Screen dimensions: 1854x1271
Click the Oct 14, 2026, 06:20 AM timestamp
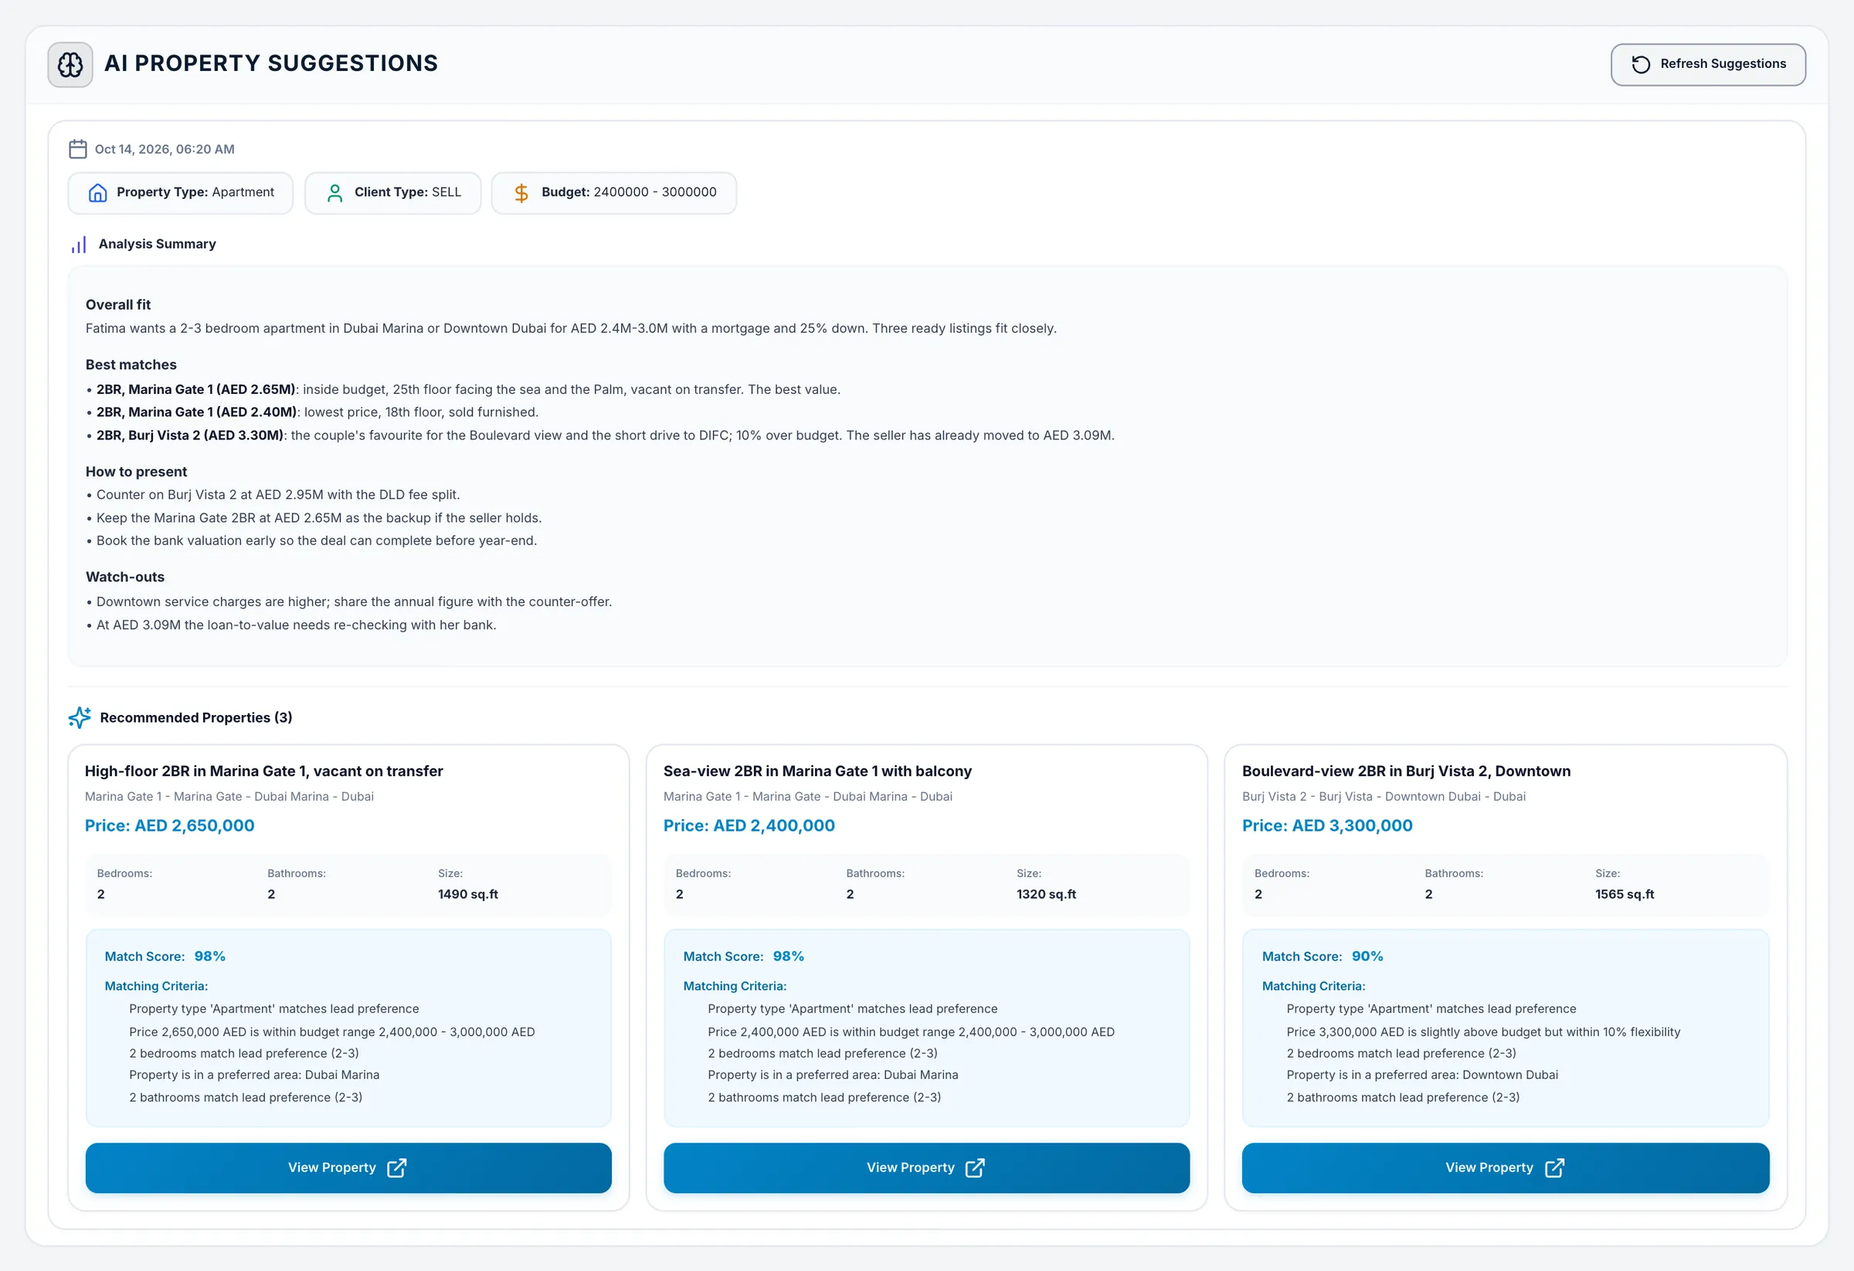[x=165, y=149]
